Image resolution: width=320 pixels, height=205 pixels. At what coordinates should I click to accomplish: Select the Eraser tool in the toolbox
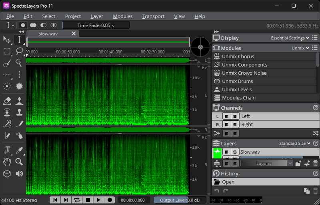(x=7, y=101)
